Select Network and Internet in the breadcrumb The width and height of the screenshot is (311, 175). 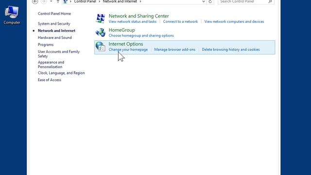[x=120, y=1]
